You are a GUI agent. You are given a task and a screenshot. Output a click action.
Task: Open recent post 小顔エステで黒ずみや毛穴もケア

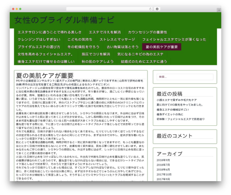(176, 100)
